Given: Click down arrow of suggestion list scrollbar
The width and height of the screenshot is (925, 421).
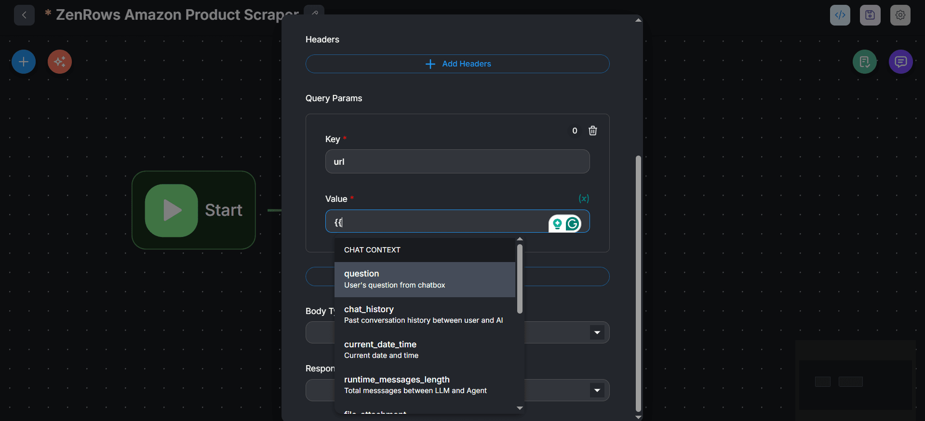Looking at the screenshot, I should 520,408.
